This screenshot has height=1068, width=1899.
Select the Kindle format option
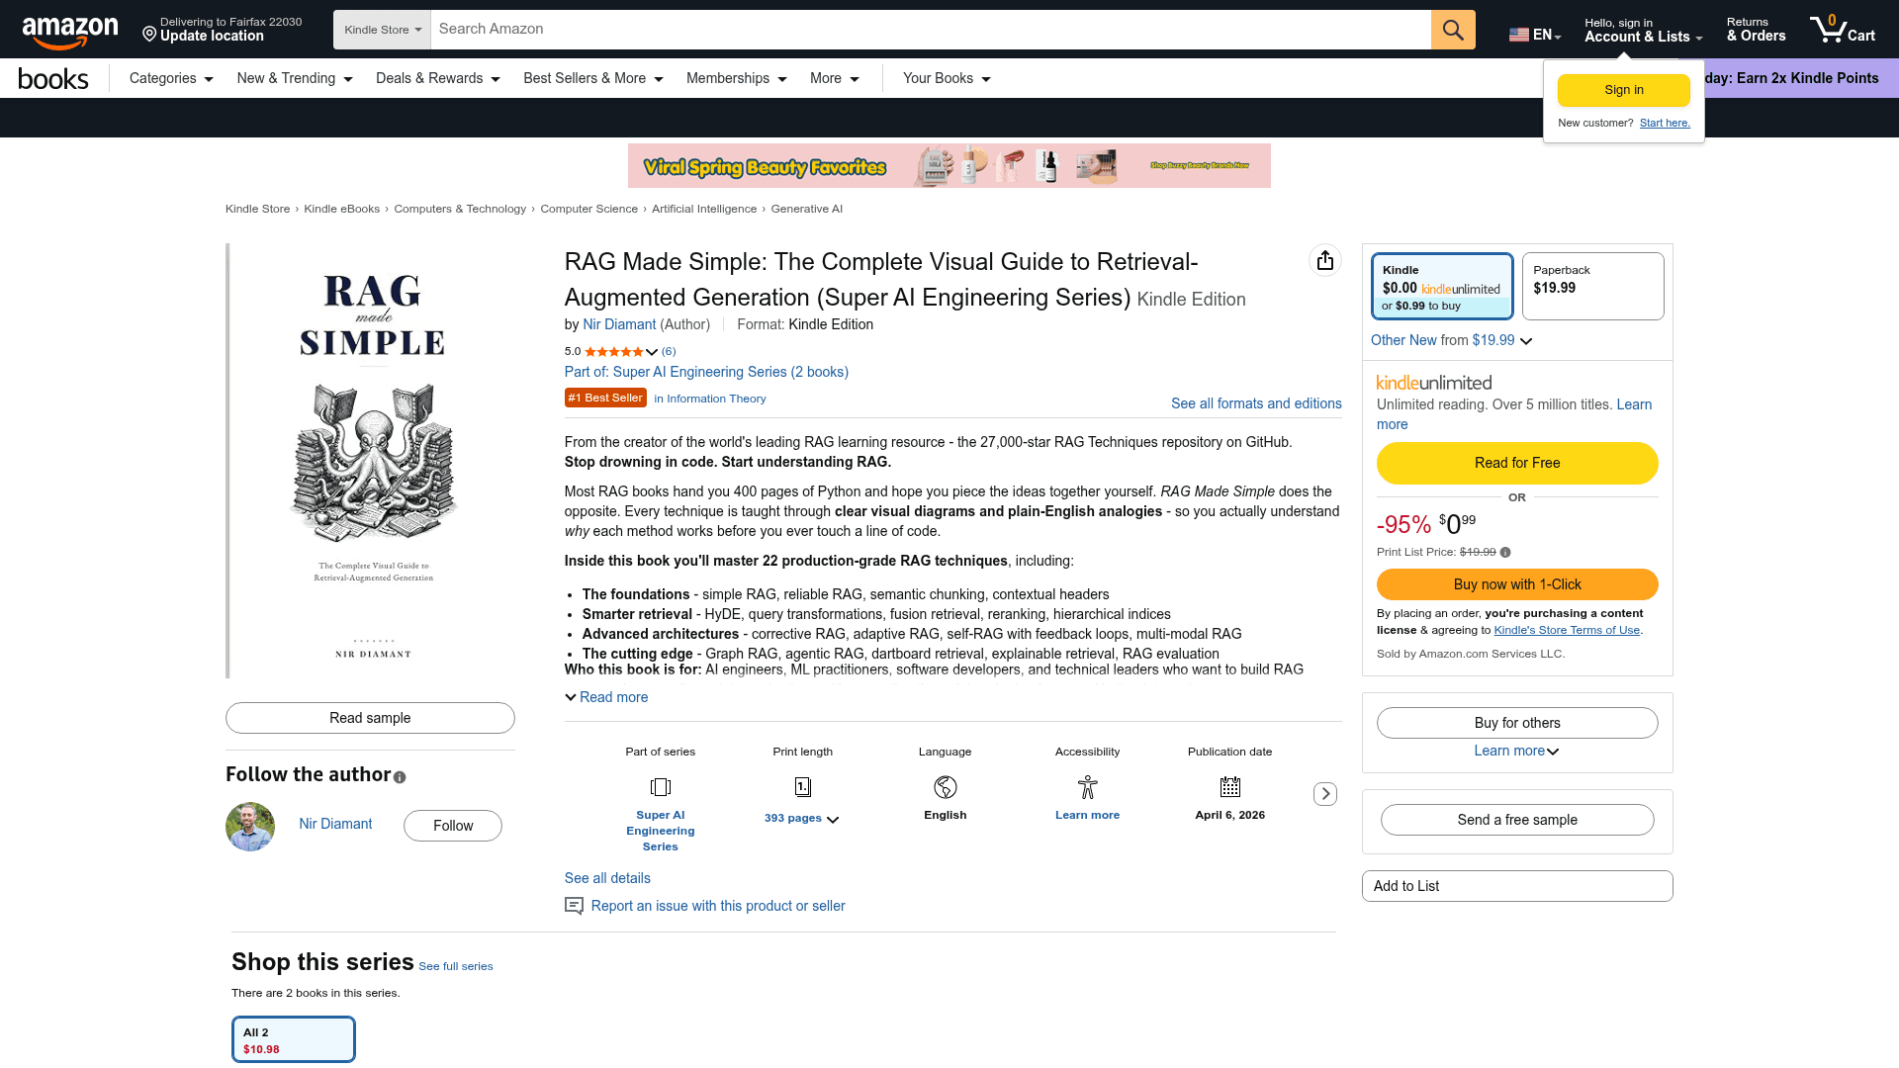click(x=1441, y=287)
